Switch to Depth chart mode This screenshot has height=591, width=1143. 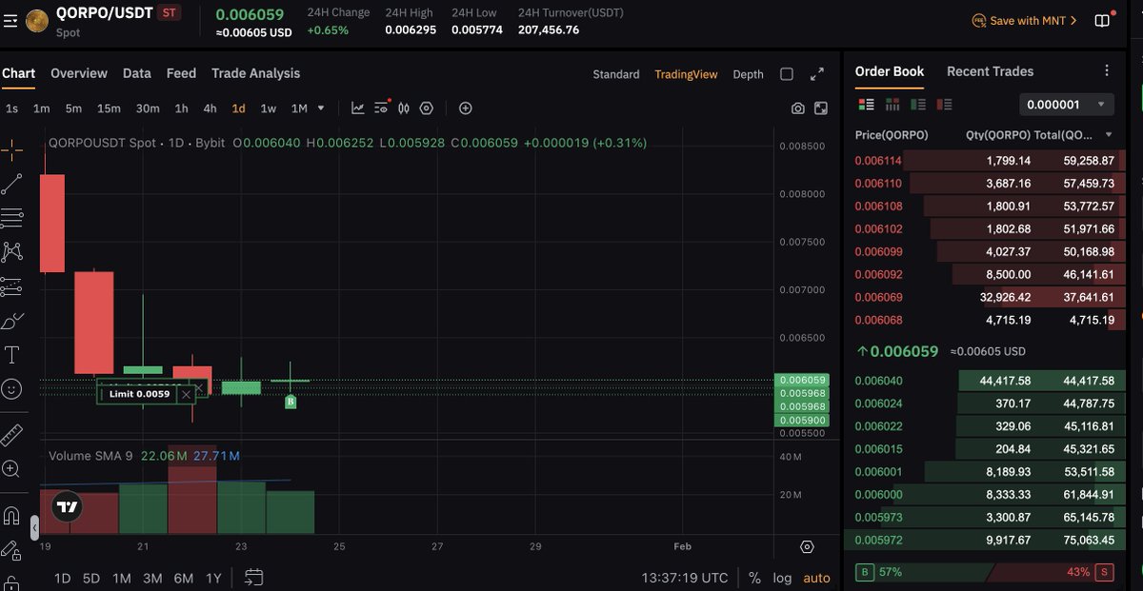[748, 74]
